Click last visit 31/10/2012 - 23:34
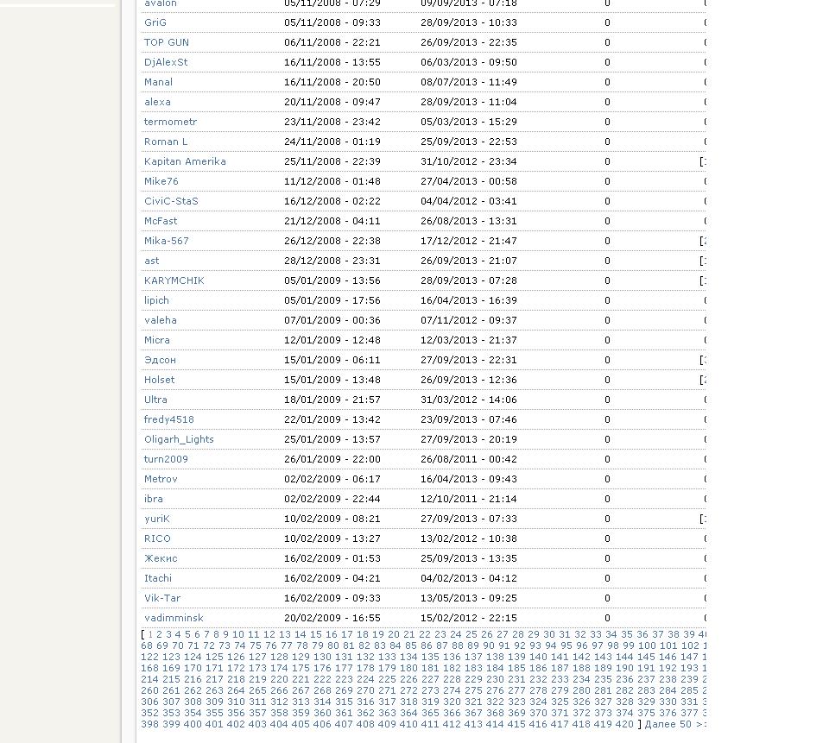The height and width of the screenshot is (743, 829). [469, 161]
